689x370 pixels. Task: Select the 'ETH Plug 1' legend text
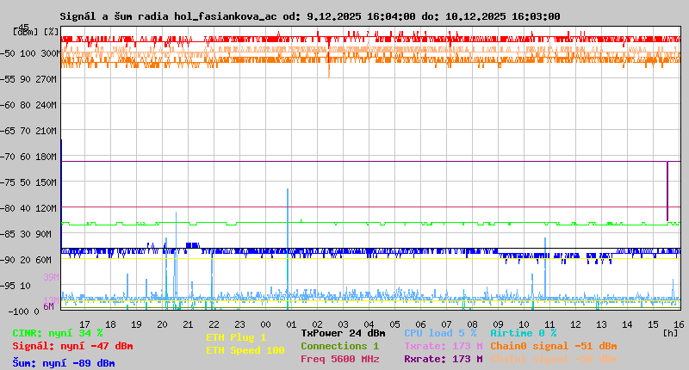[236, 337]
